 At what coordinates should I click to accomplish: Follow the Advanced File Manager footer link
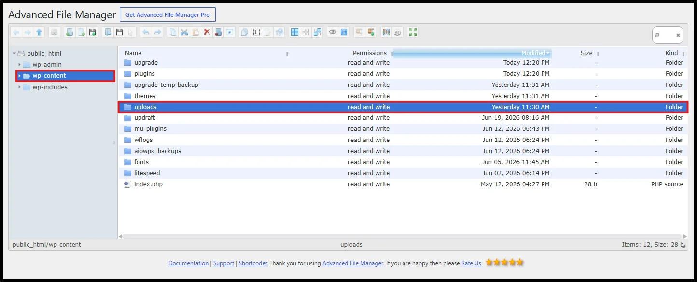pos(353,263)
